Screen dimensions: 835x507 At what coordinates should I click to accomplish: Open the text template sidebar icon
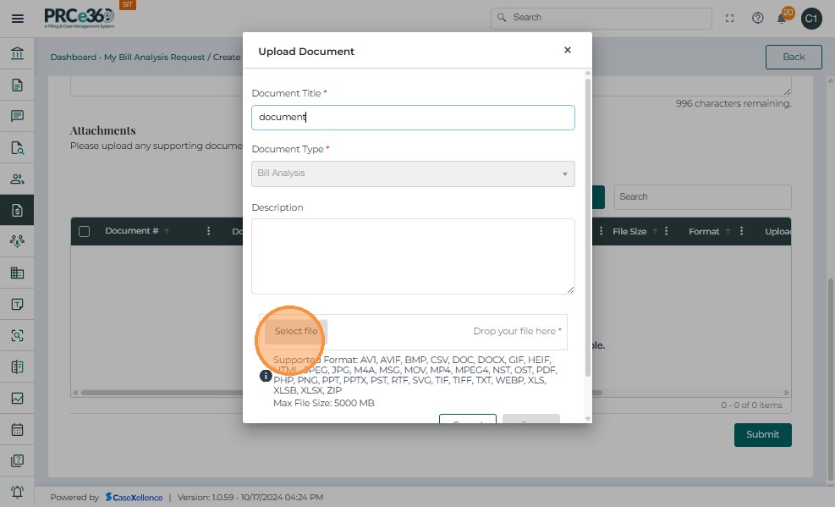[x=17, y=304]
